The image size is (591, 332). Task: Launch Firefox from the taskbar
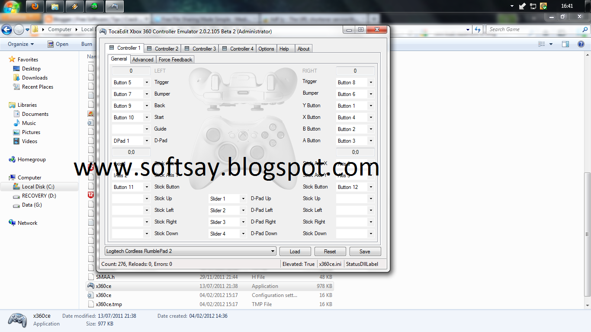click(x=35, y=6)
